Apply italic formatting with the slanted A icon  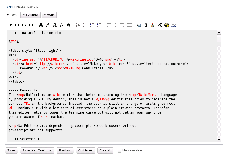pos(48,25)
